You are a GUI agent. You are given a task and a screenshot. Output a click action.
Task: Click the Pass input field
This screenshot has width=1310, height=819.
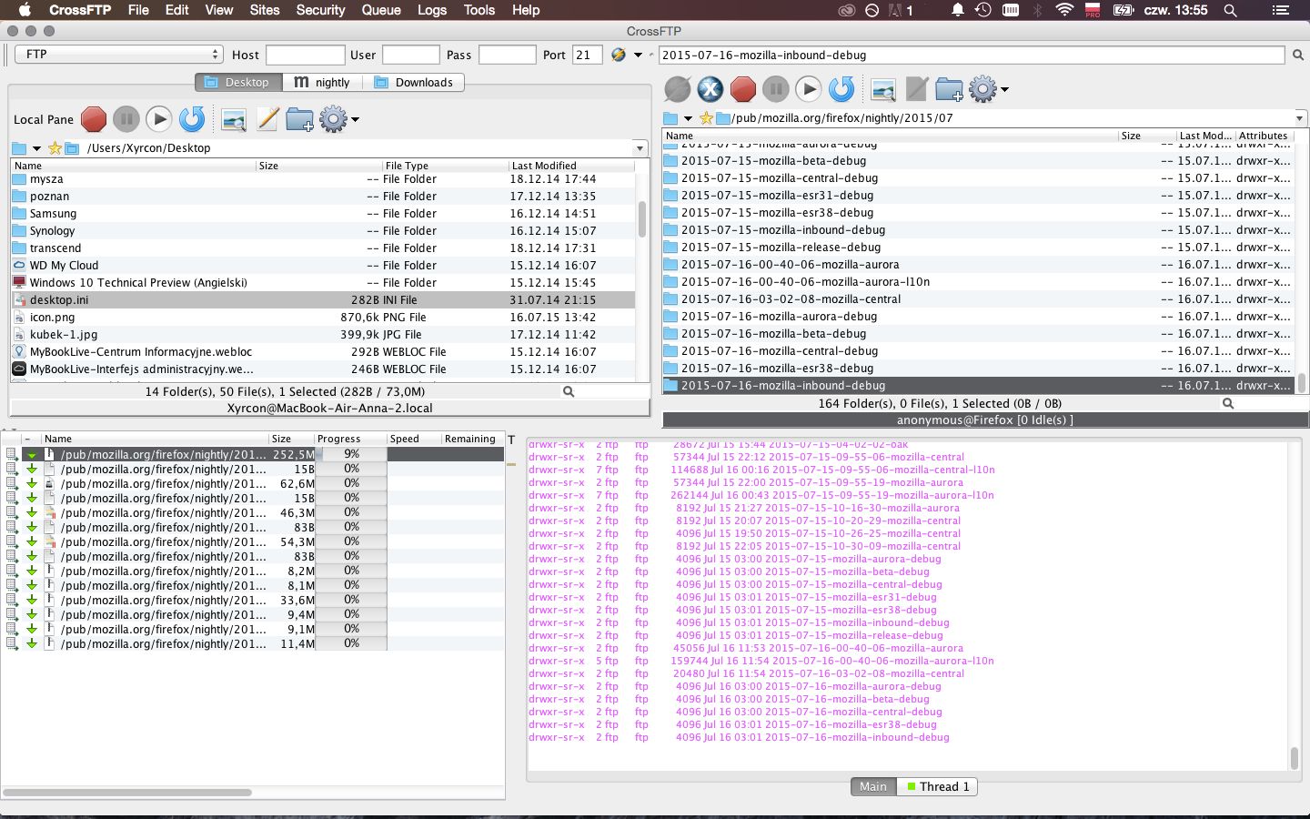coord(507,55)
